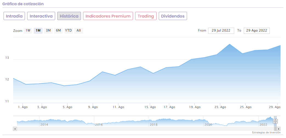Click the navigator scrollbar track
The width and height of the screenshot is (286, 138).
137,129
